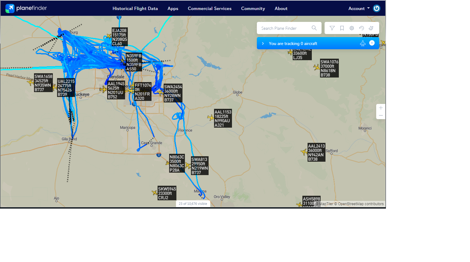Open the About menu item
470x262 pixels.
click(x=281, y=9)
